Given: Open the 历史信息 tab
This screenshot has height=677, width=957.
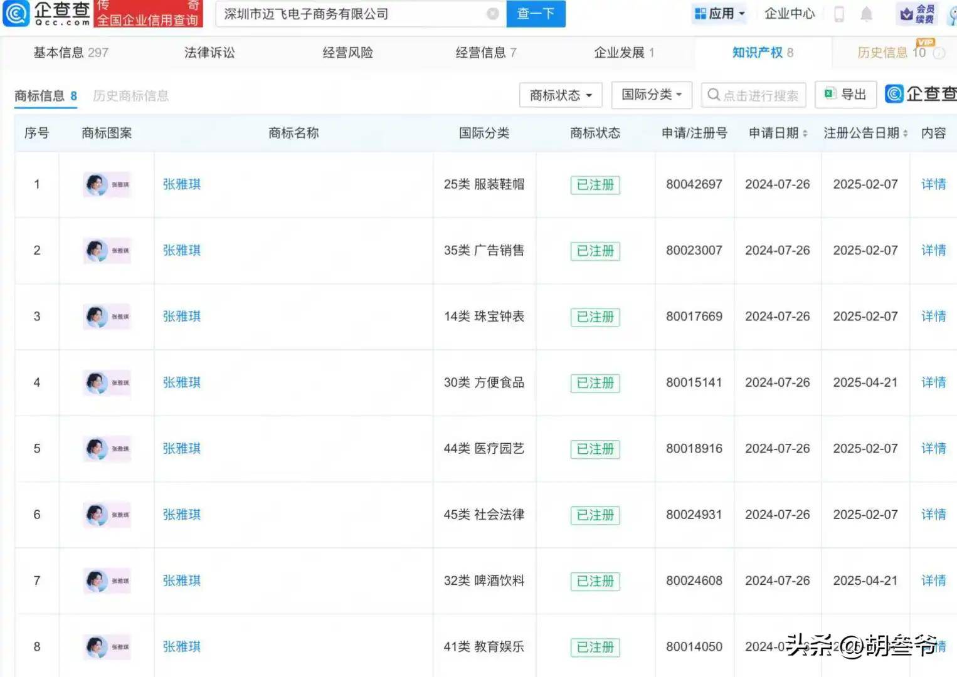Looking at the screenshot, I should tap(891, 53).
